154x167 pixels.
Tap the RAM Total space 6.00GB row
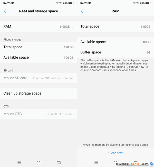click(x=115, y=26)
